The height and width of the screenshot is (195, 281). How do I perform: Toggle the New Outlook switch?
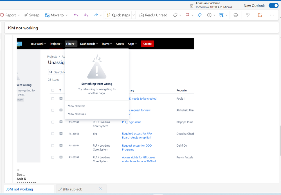pos(273,6)
